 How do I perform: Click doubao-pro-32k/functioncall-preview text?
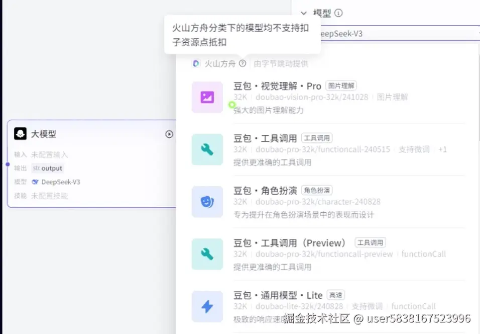pos(324,254)
